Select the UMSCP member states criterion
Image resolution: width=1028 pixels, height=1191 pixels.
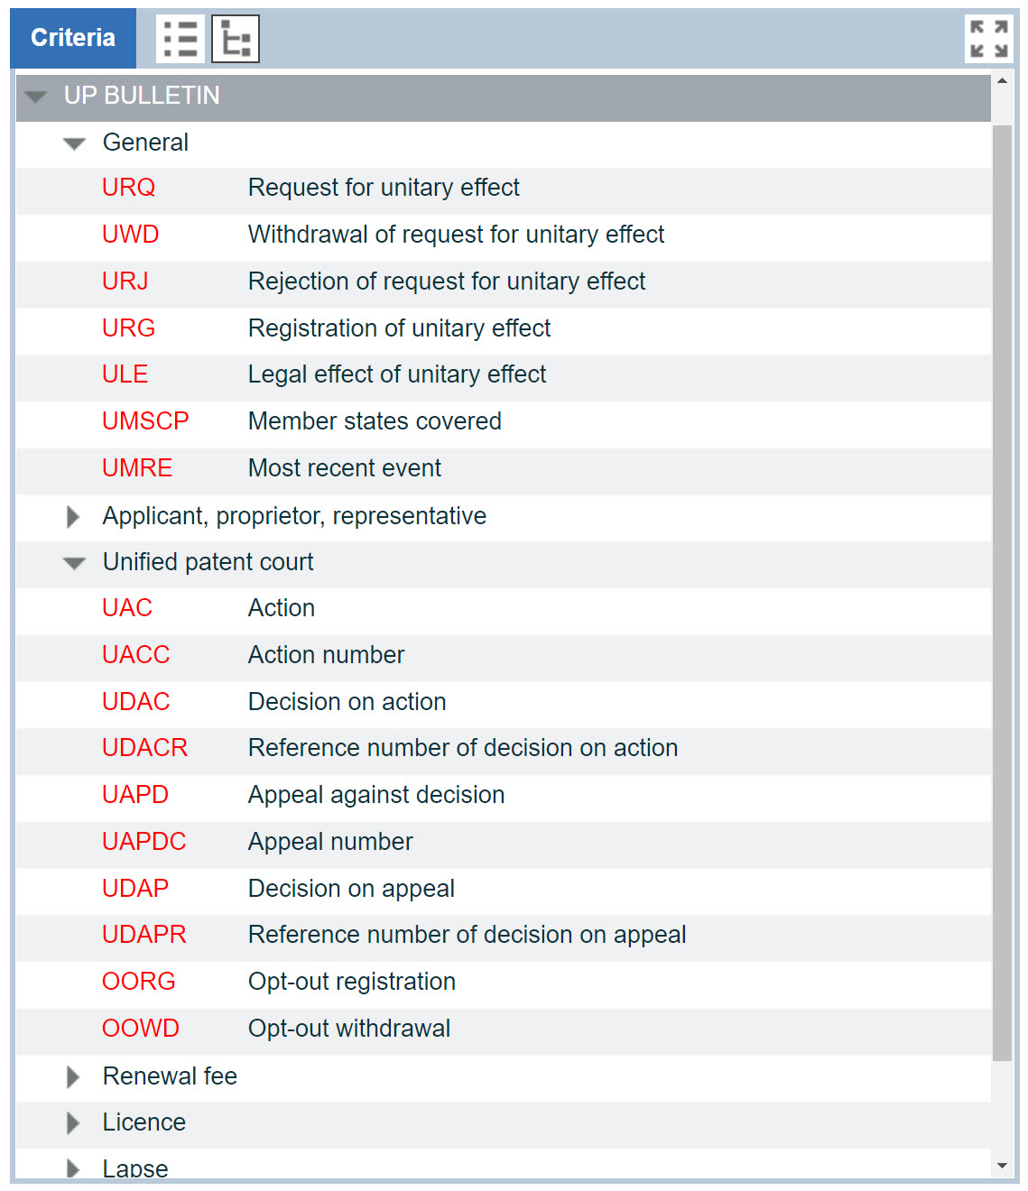[x=145, y=421]
